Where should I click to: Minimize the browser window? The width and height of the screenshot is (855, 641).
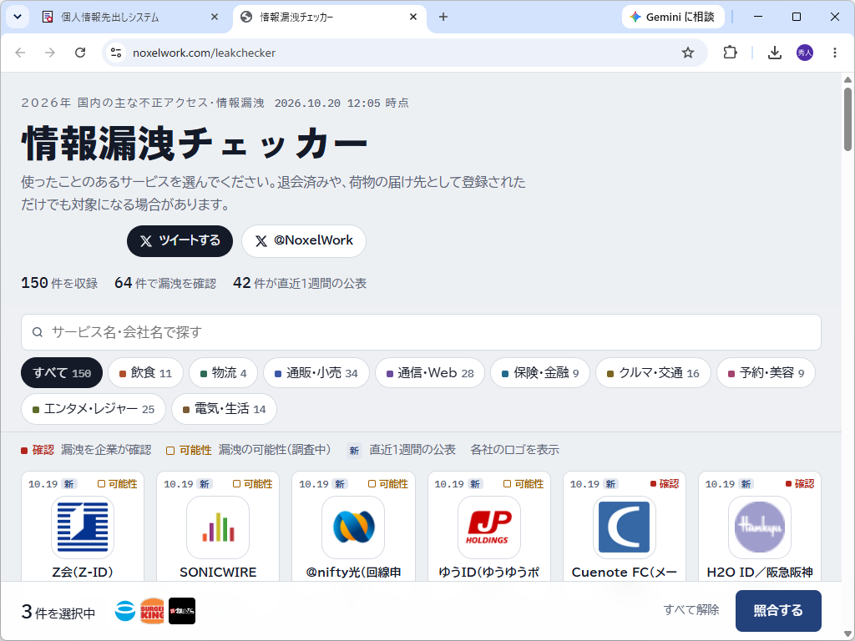pos(758,17)
